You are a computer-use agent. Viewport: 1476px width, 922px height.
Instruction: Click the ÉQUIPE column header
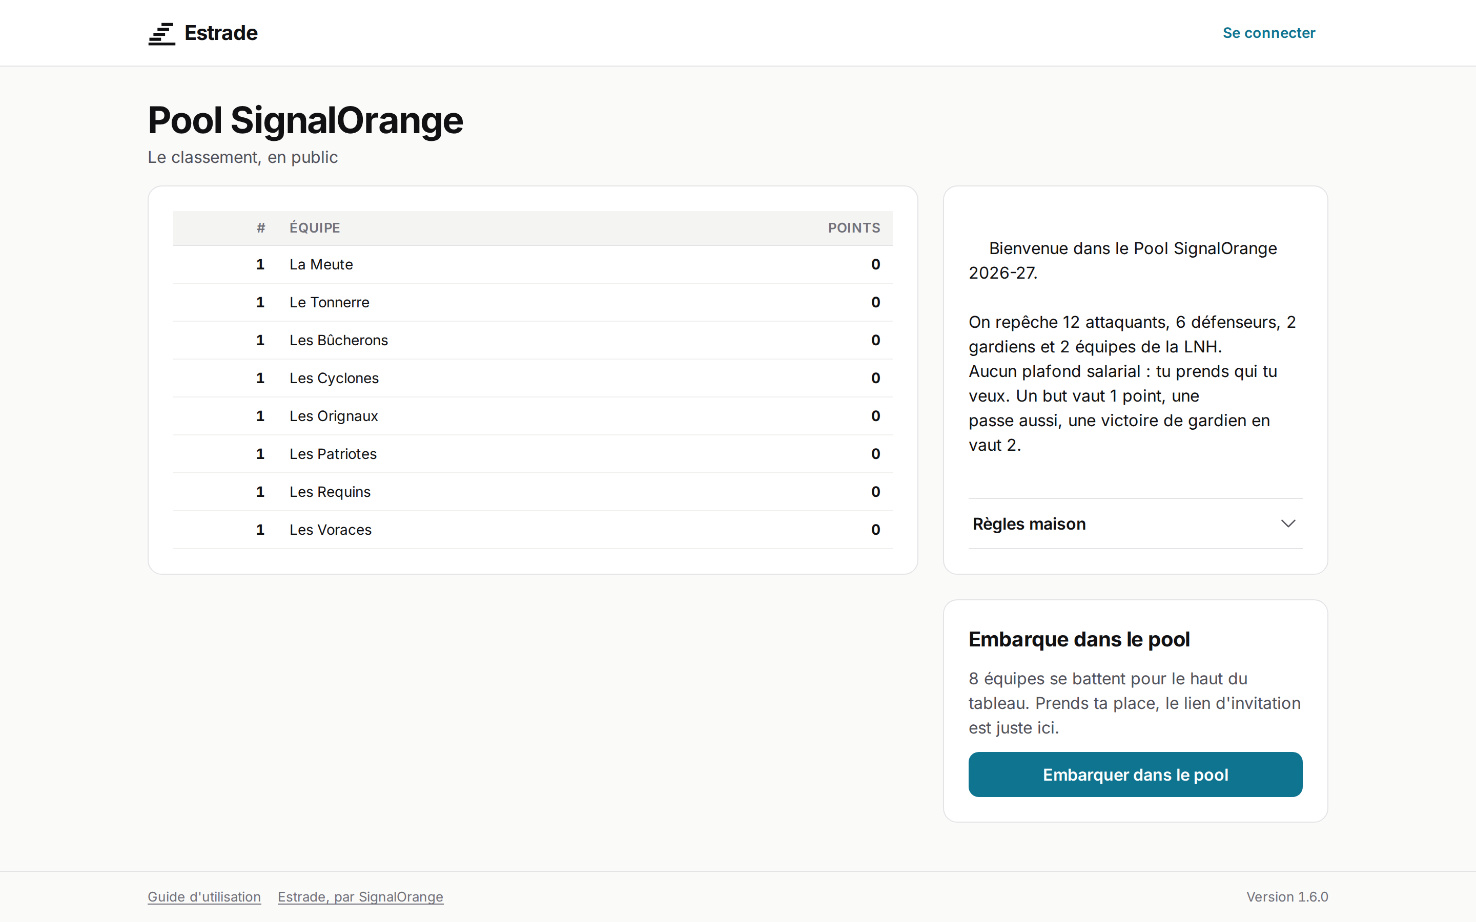315,228
